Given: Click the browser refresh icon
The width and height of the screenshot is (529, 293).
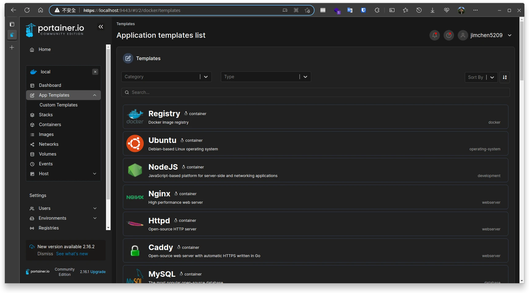Looking at the screenshot, I should coord(27,10).
